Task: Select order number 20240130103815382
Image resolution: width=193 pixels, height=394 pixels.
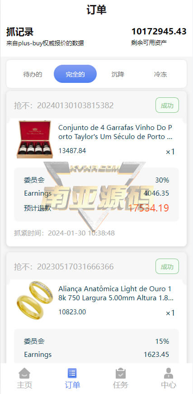Action: (75, 105)
